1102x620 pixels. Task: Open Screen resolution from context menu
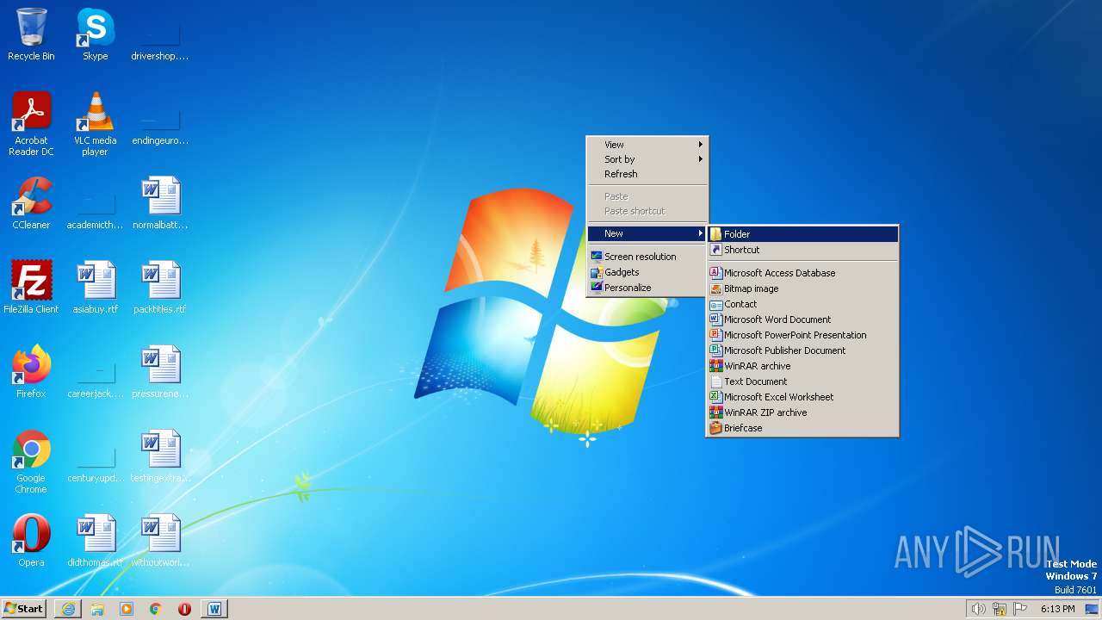click(647, 257)
